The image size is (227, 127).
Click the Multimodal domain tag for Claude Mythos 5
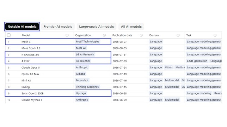(172, 100)
